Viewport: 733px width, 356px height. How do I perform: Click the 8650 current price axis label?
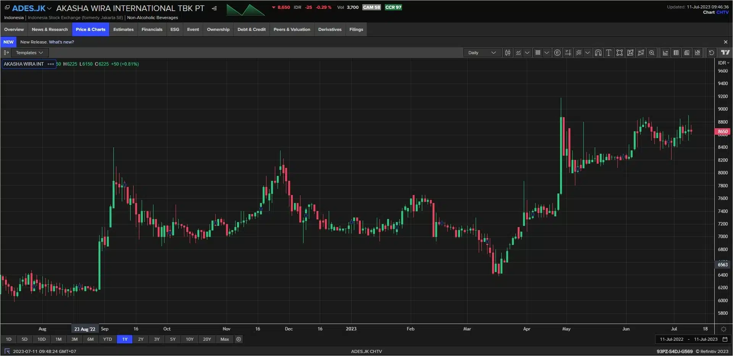pos(722,131)
